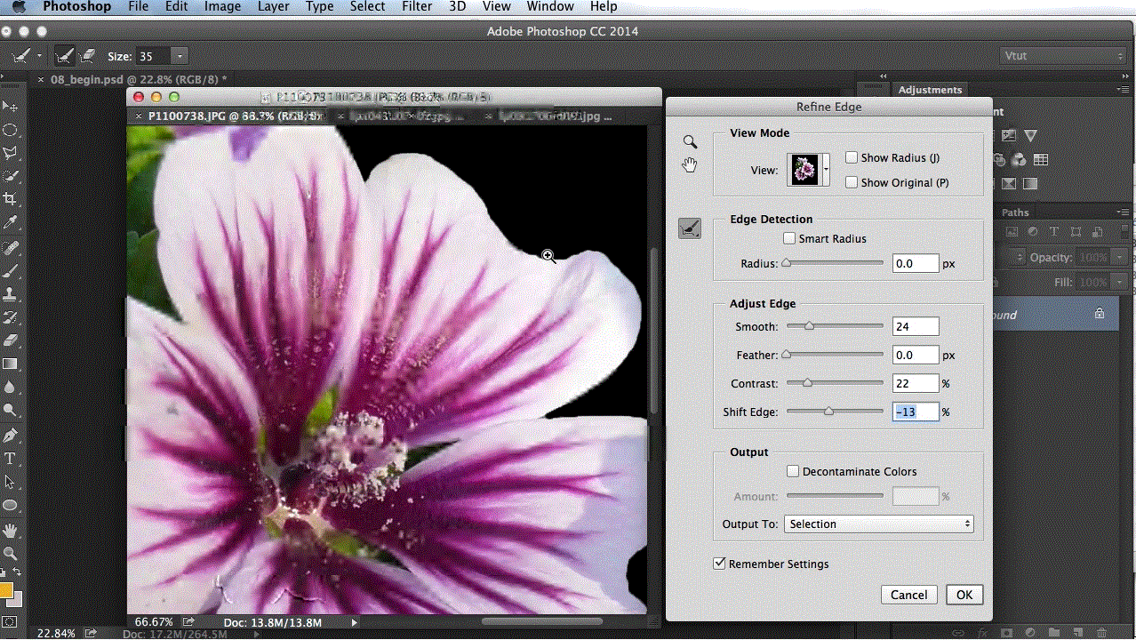1136x640 pixels.
Task: Select the Hand tool in Refine Edge dialog
Action: coord(690,164)
